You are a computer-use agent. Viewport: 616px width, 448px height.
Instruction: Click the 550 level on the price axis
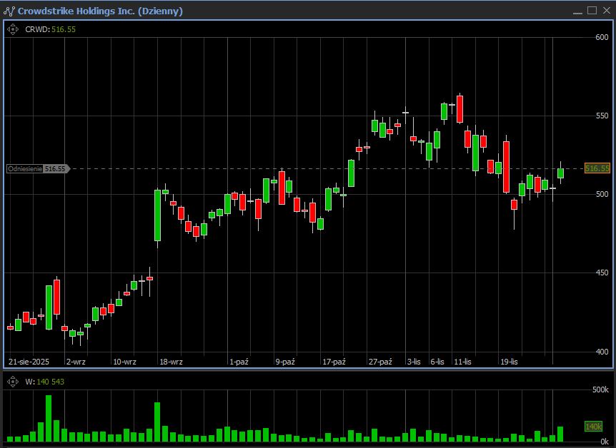[x=602, y=116]
